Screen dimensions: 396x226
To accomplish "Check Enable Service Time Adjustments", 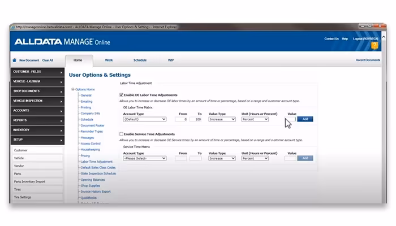I will click(121, 134).
